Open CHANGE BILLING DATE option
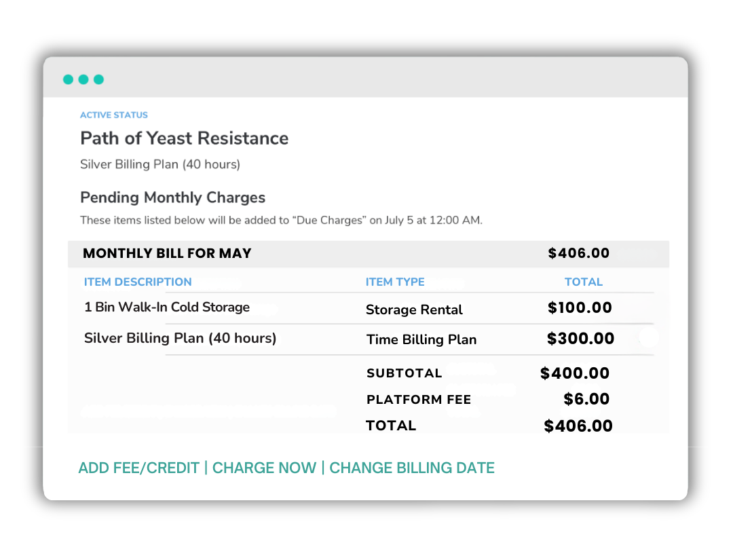The image size is (733, 543). [x=411, y=468]
